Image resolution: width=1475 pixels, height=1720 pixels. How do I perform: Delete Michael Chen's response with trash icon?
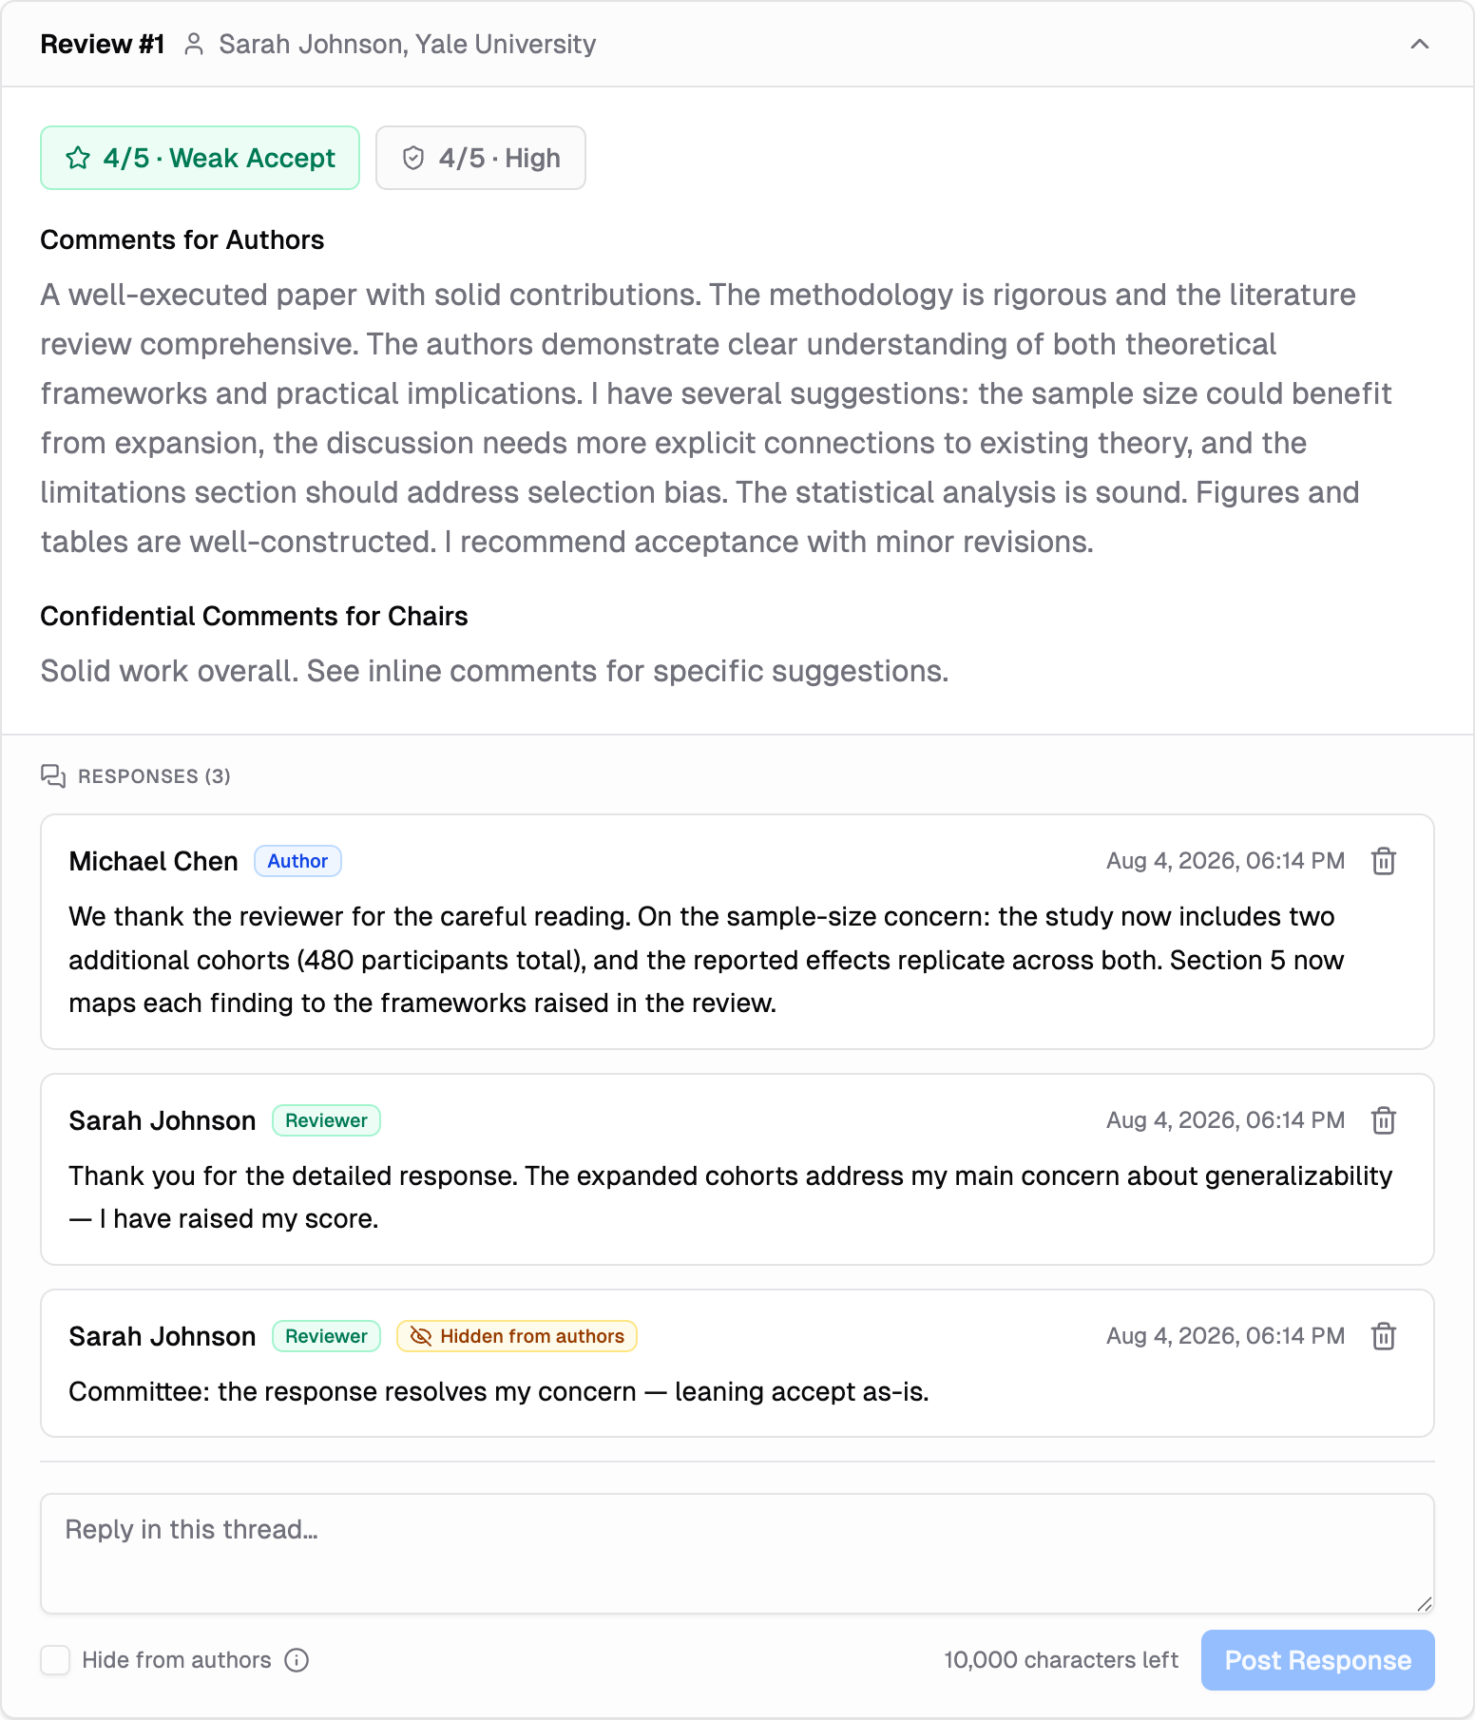click(x=1384, y=861)
